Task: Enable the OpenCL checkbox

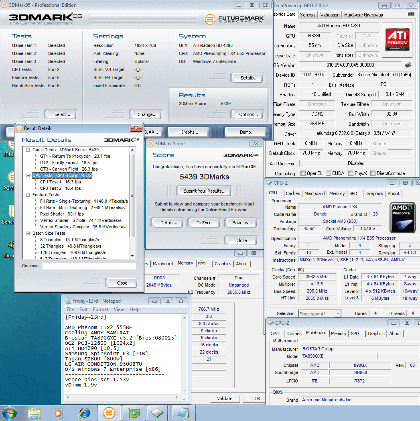Action: click(x=303, y=173)
